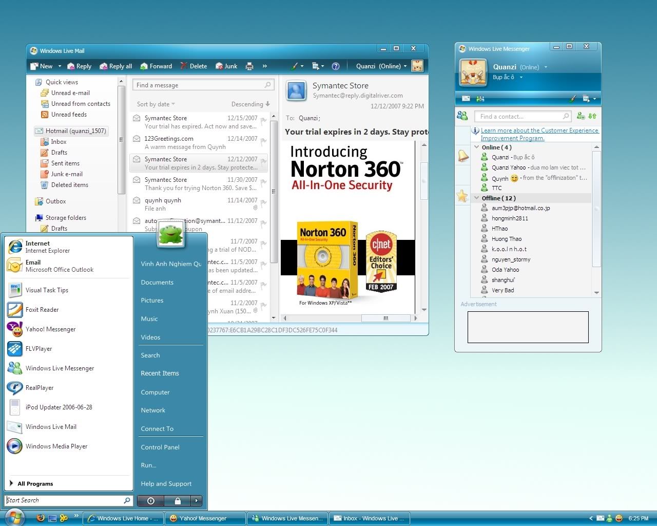Click the Symantec Store sender contact picture
657x526 pixels.
296,91
